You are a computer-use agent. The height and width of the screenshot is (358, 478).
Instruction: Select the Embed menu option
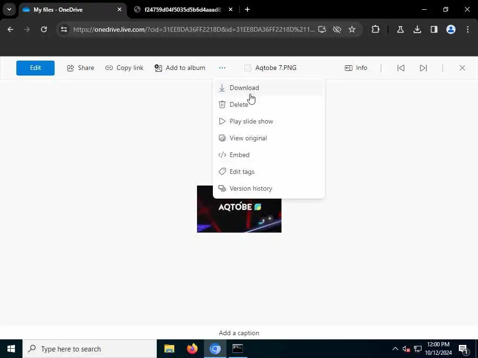[268, 155]
